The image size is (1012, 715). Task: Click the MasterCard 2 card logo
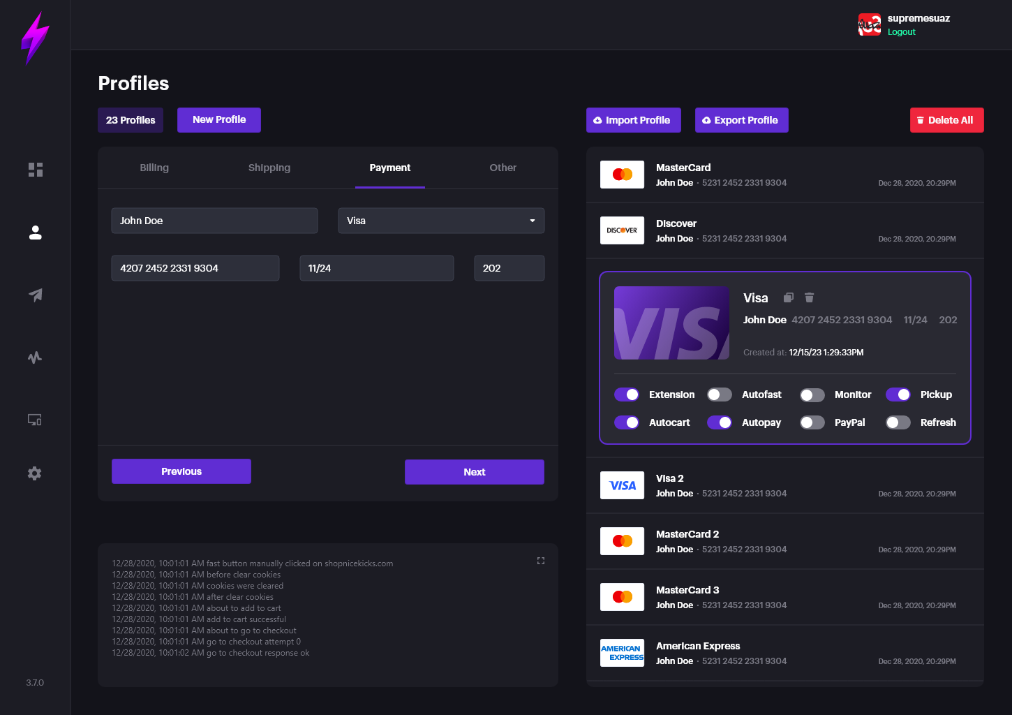click(623, 541)
